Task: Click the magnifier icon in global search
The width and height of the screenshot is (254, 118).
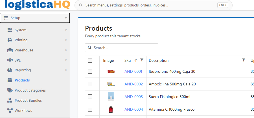Action: tap(81, 5)
